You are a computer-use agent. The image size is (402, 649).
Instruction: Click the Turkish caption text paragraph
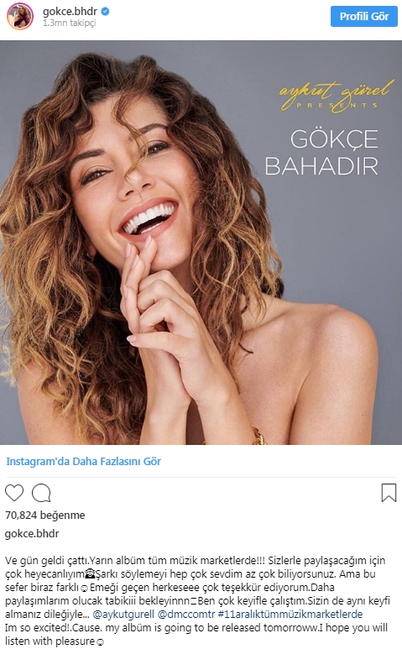click(197, 588)
